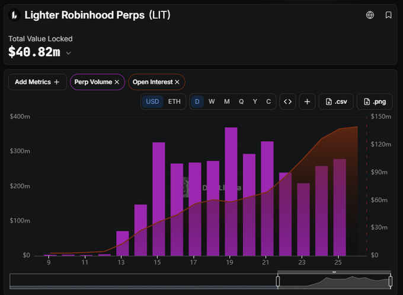Click the range selector top grip bar
This screenshot has width=403, height=295.
334,272
